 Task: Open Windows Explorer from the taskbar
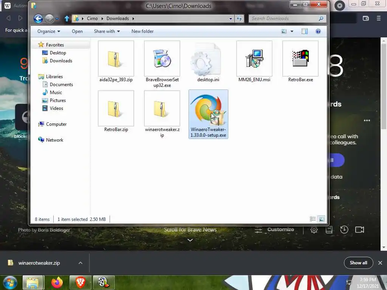tap(33, 282)
